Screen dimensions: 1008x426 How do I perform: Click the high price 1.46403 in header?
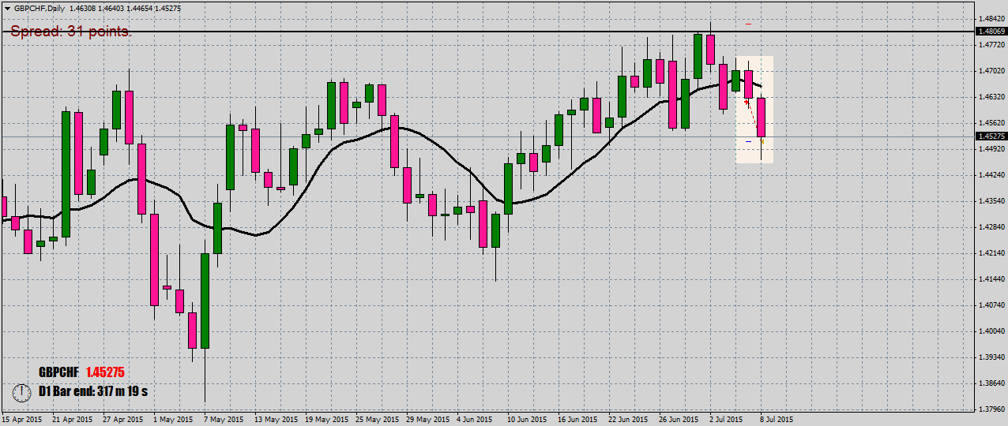(113, 7)
